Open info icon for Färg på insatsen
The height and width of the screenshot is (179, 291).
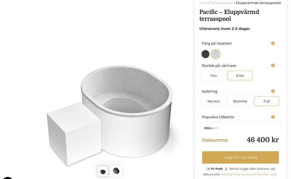pyautogui.click(x=273, y=43)
